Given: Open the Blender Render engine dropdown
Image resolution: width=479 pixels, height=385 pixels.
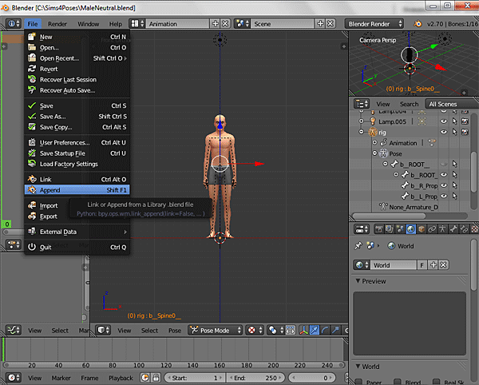Looking at the screenshot, I should [x=374, y=24].
